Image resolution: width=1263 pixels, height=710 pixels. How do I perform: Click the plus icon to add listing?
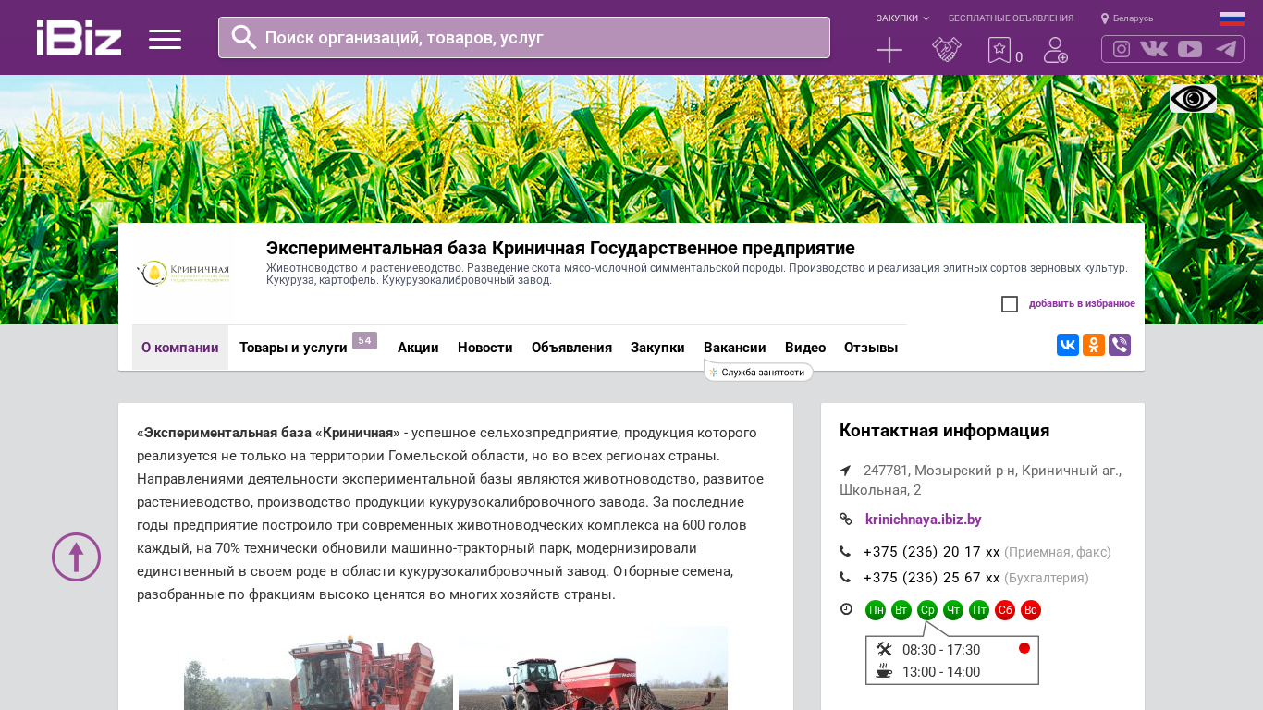(x=889, y=50)
